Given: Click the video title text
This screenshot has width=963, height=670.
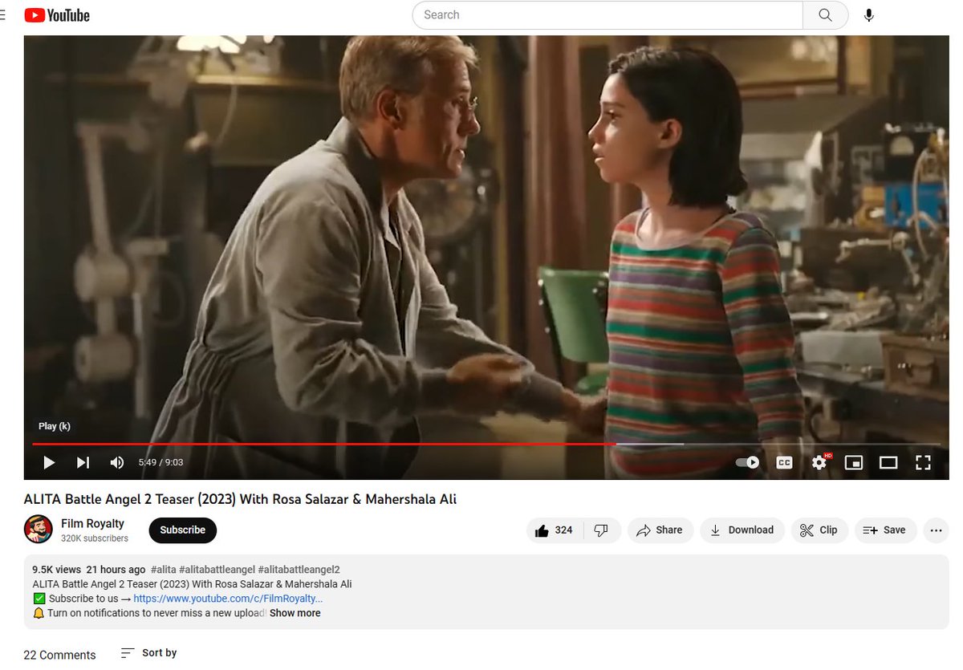Looking at the screenshot, I should pos(240,499).
